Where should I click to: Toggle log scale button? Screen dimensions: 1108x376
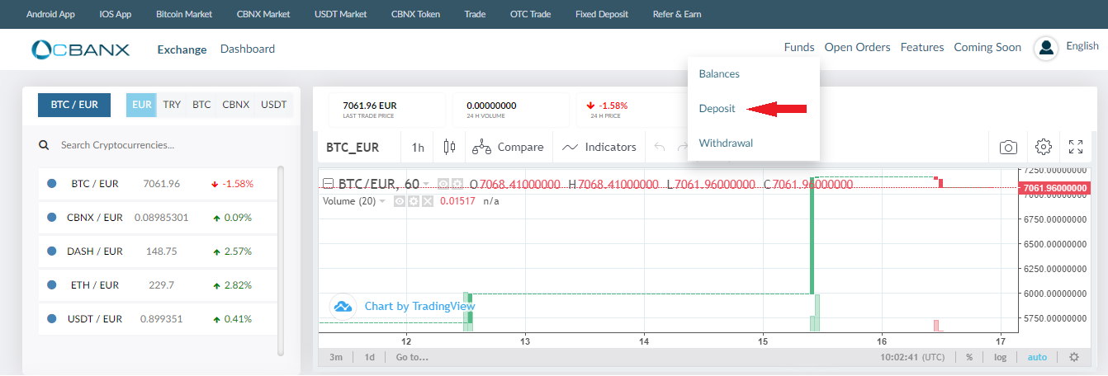click(1000, 357)
